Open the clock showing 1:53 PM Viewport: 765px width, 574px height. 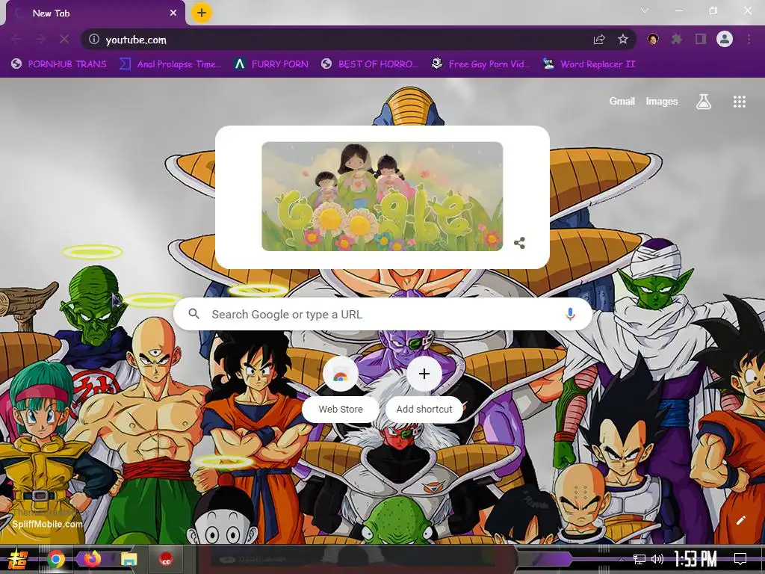click(696, 559)
